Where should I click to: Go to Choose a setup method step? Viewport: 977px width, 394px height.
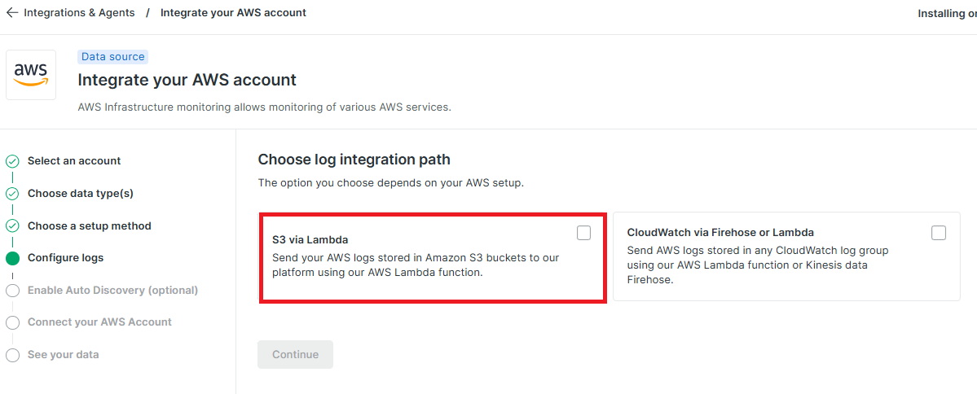[x=89, y=225]
